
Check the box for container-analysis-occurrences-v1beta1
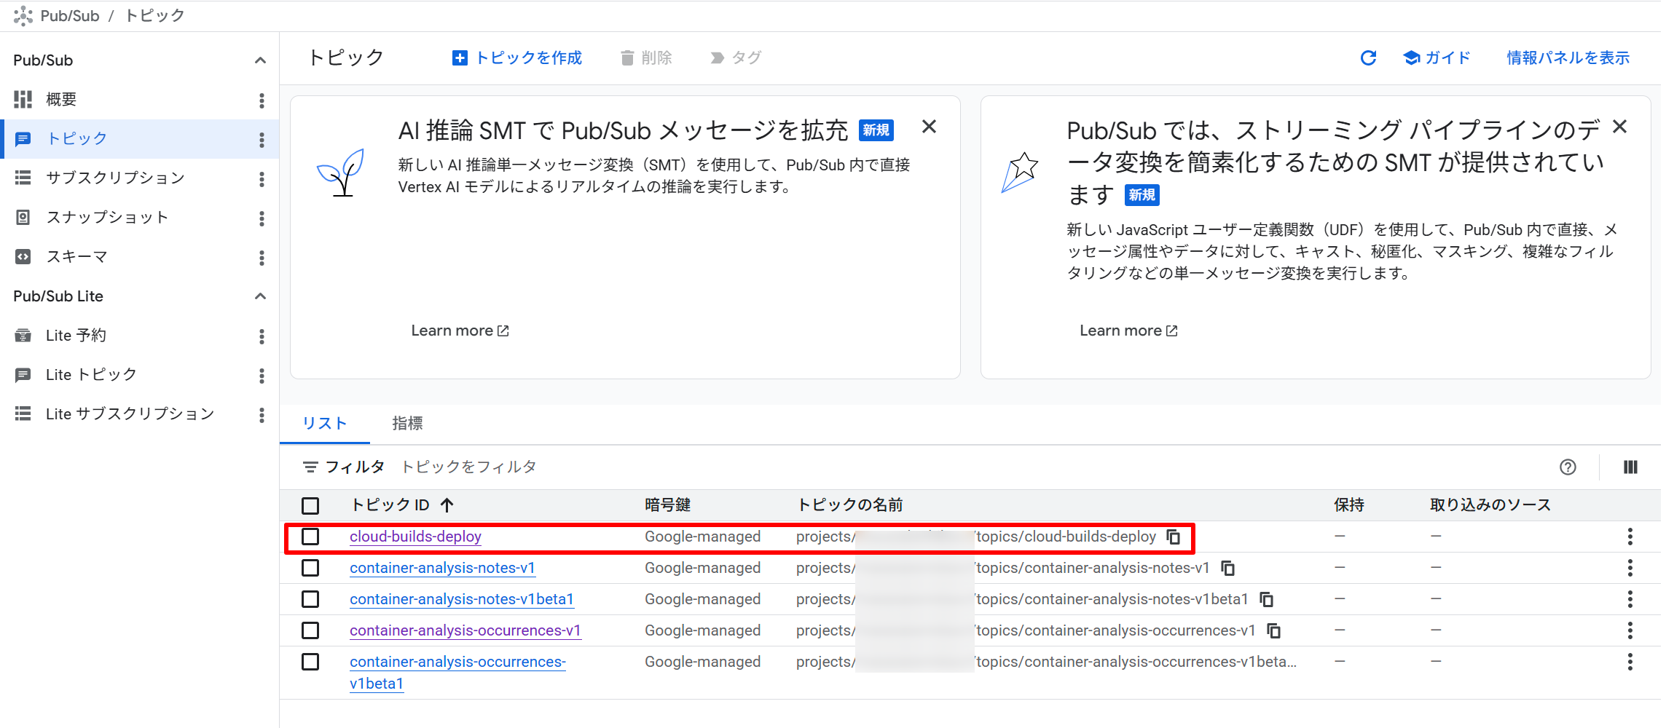click(x=310, y=662)
